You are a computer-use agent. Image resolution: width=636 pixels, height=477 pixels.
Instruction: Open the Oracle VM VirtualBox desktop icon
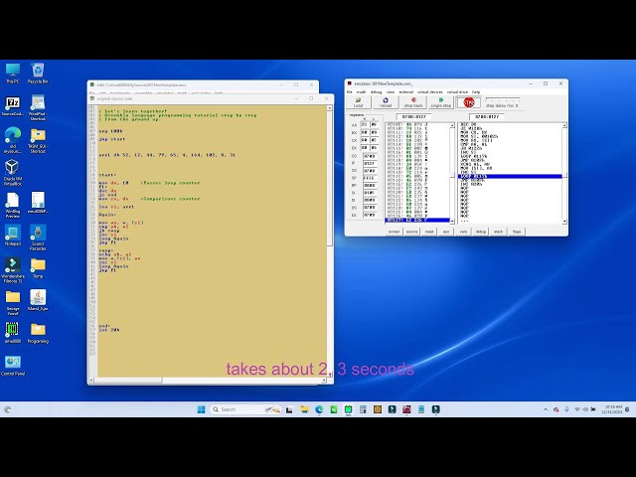click(x=12, y=172)
